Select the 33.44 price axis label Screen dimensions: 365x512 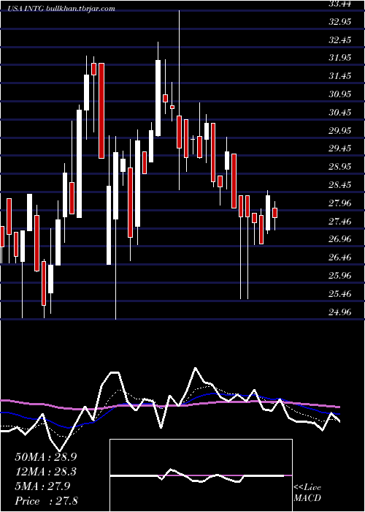pos(340,4)
